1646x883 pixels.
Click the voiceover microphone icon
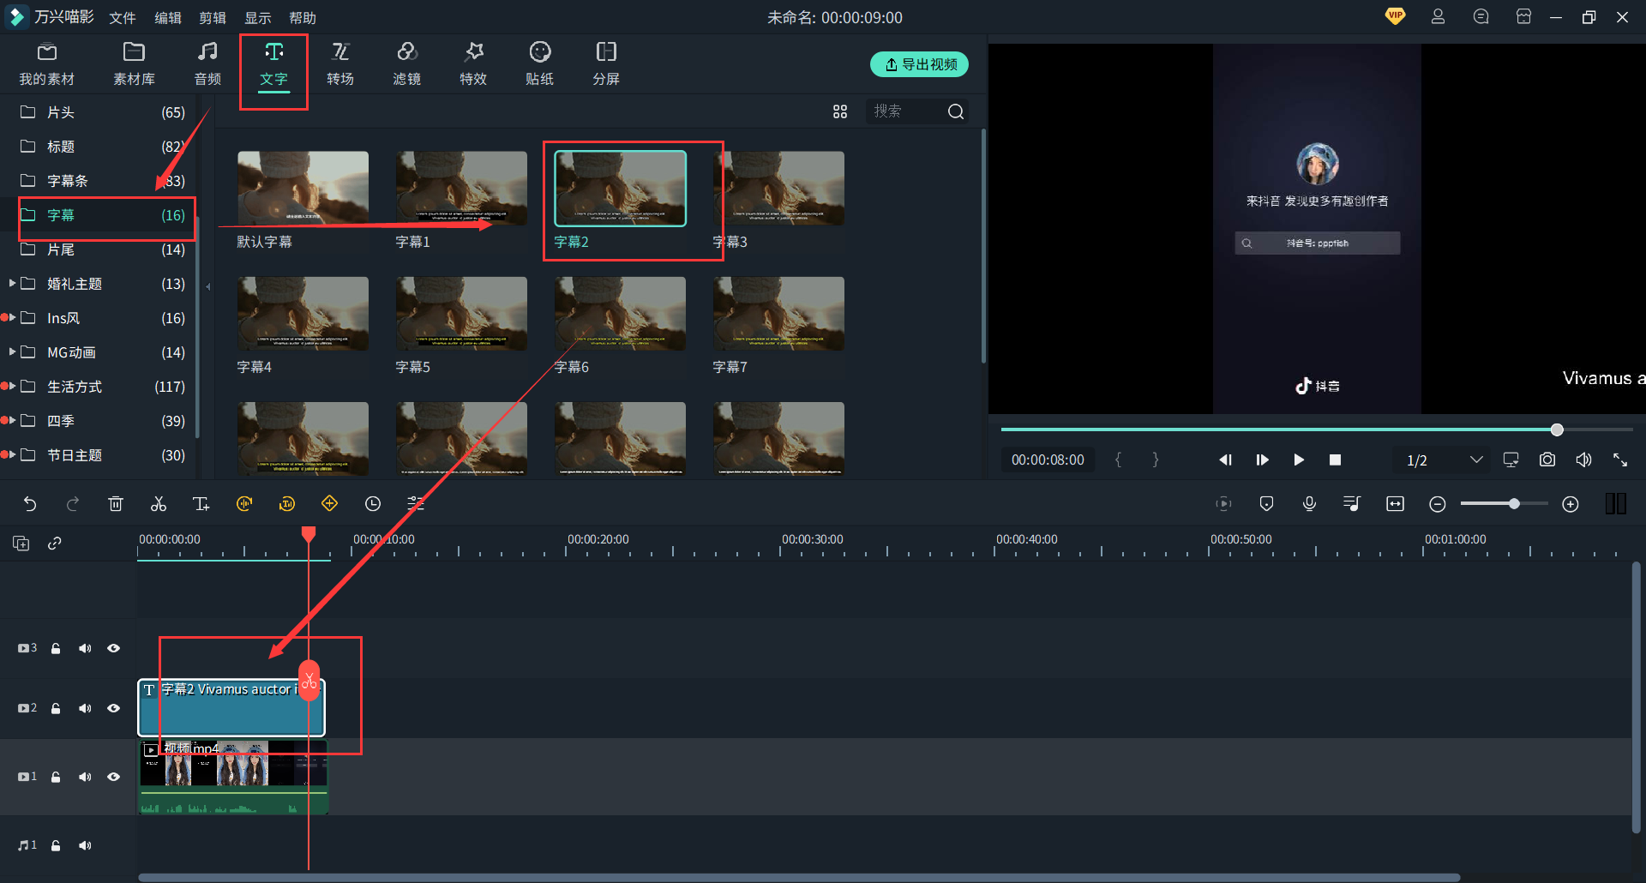coord(1309,504)
